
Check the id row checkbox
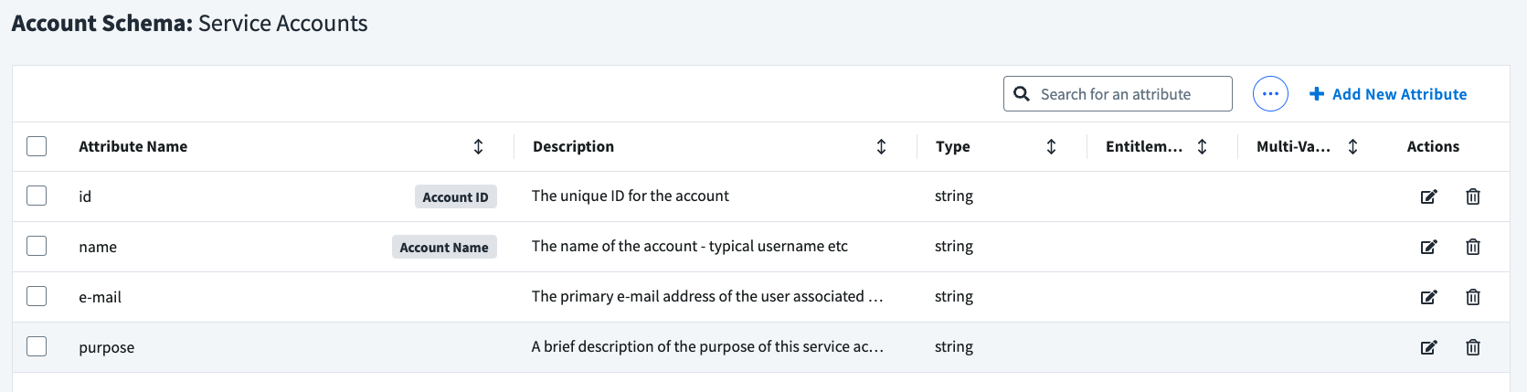[37, 196]
